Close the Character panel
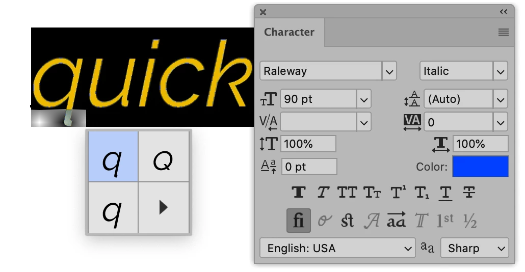This screenshot has width=525, height=272. tap(263, 12)
